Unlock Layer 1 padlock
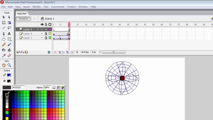 46,38
